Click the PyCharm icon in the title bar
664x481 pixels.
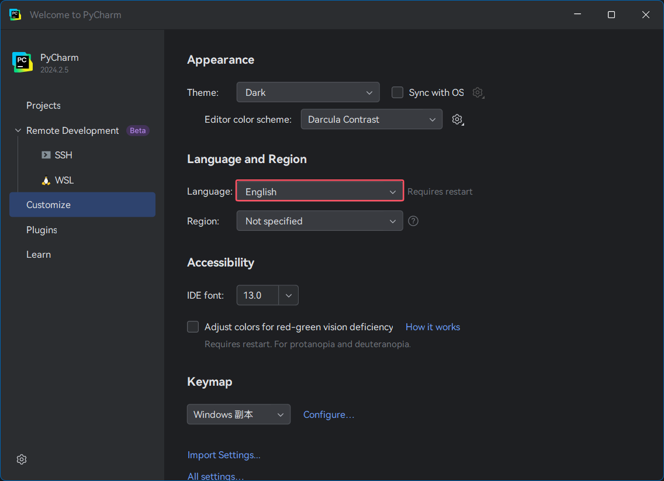coord(15,15)
